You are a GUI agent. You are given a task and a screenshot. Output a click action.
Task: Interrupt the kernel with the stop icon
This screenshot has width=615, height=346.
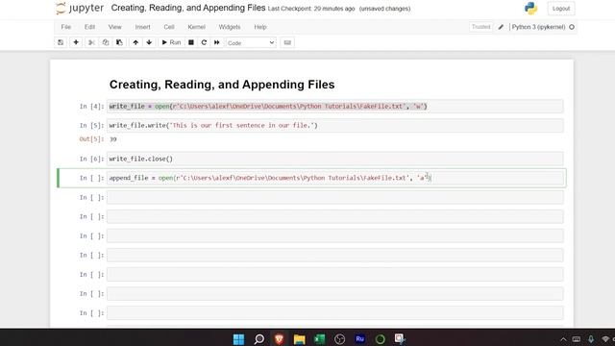(191, 42)
